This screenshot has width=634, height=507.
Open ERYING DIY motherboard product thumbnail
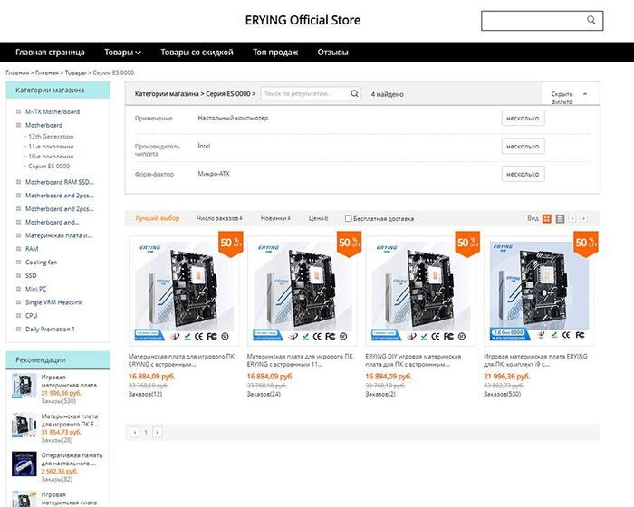coord(421,291)
